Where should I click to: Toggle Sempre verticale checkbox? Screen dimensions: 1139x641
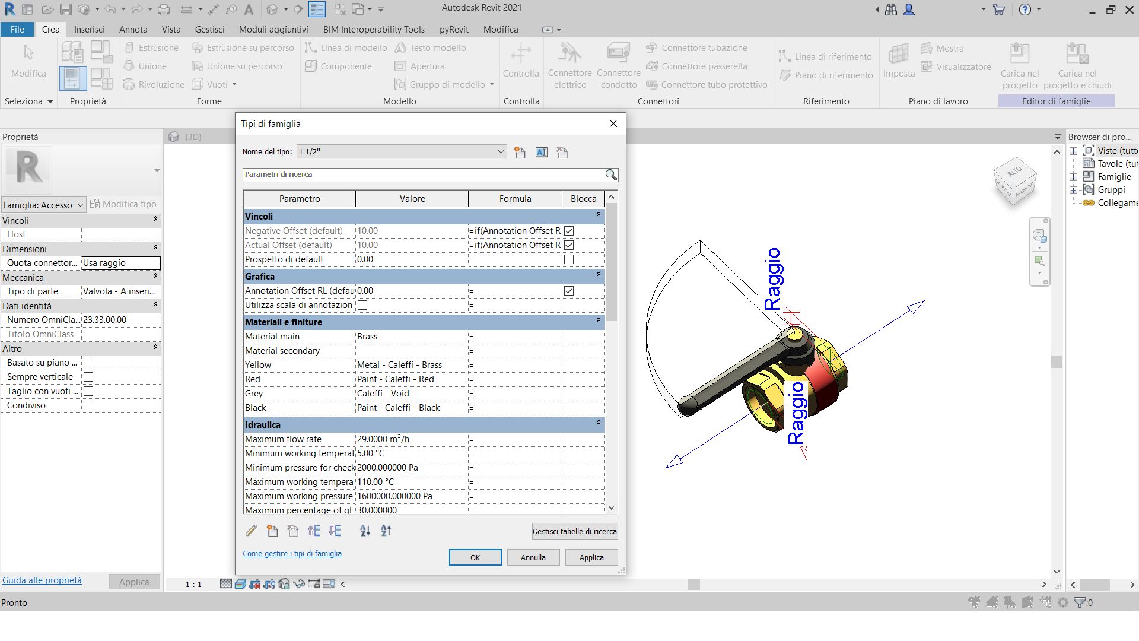tap(88, 377)
